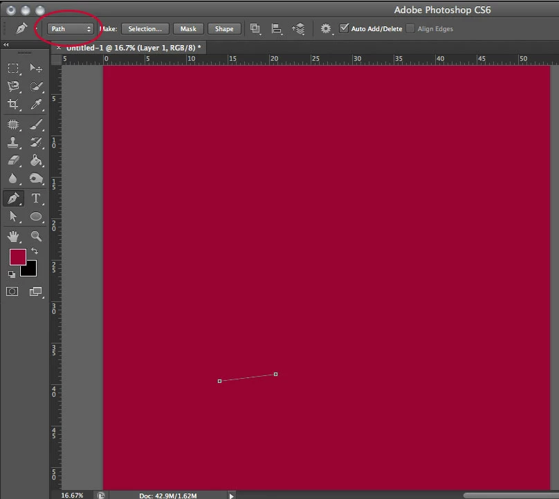Image resolution: width=559 pixels, height=499 pixels.
Task: Click the horizontal scrollbar
Action: coord(511,495)
